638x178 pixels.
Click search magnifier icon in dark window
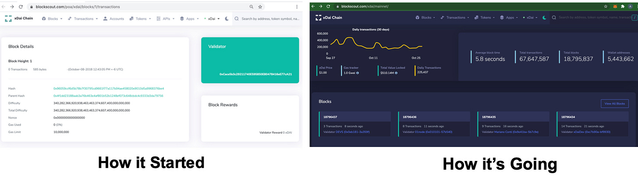coord(555,17)
